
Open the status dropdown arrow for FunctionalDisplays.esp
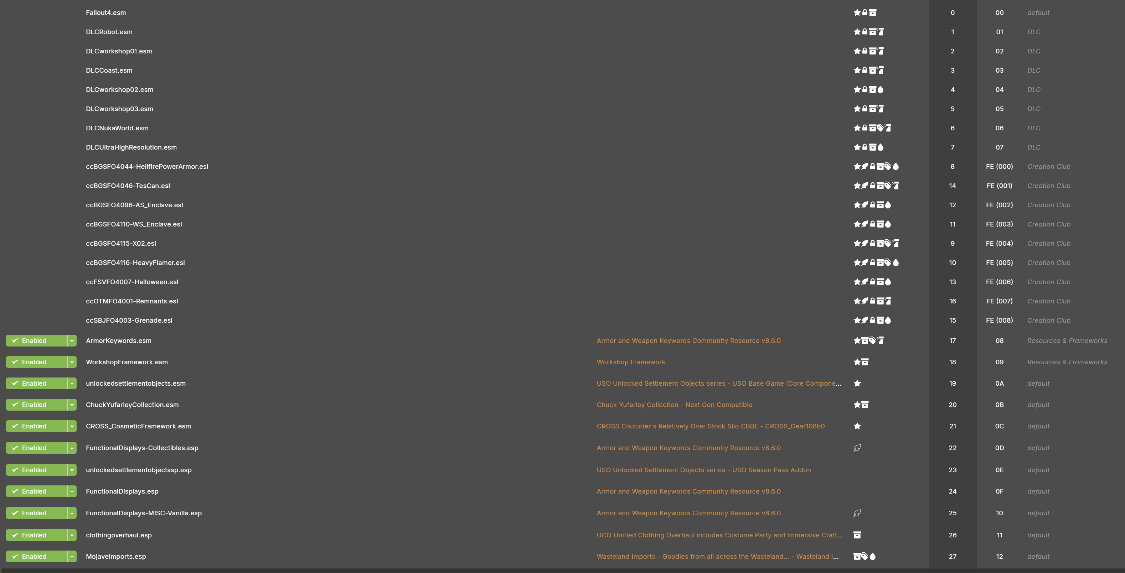pos(72,491)
